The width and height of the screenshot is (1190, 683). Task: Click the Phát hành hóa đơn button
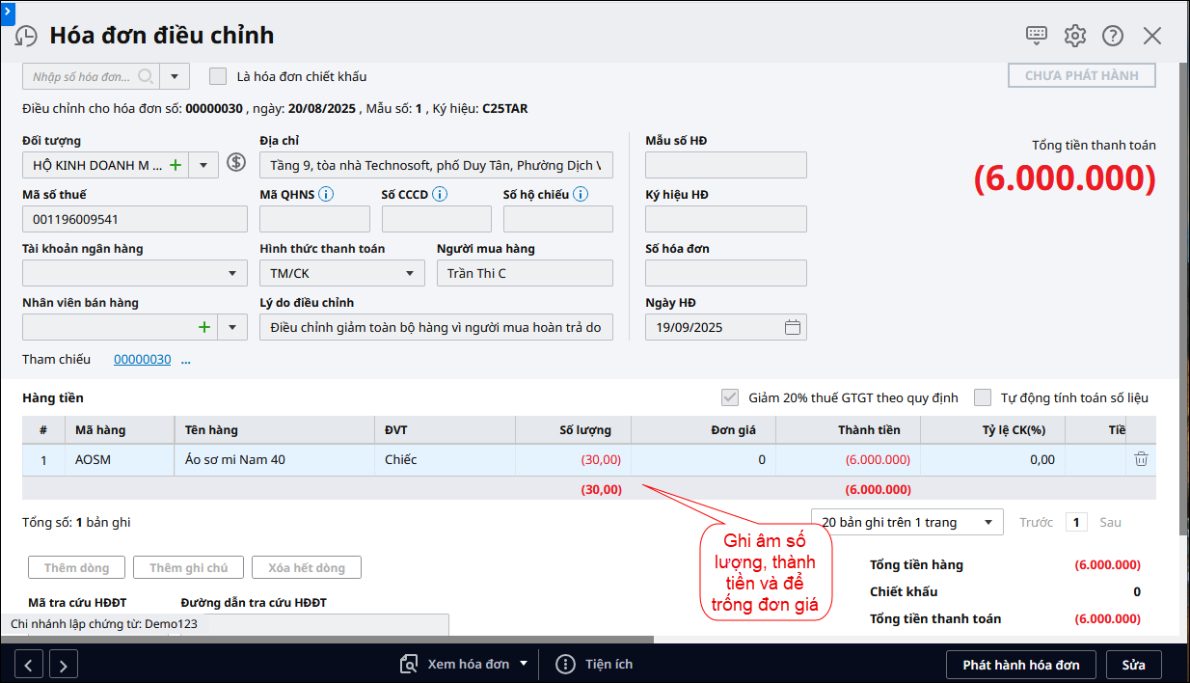click(1020, 665)
